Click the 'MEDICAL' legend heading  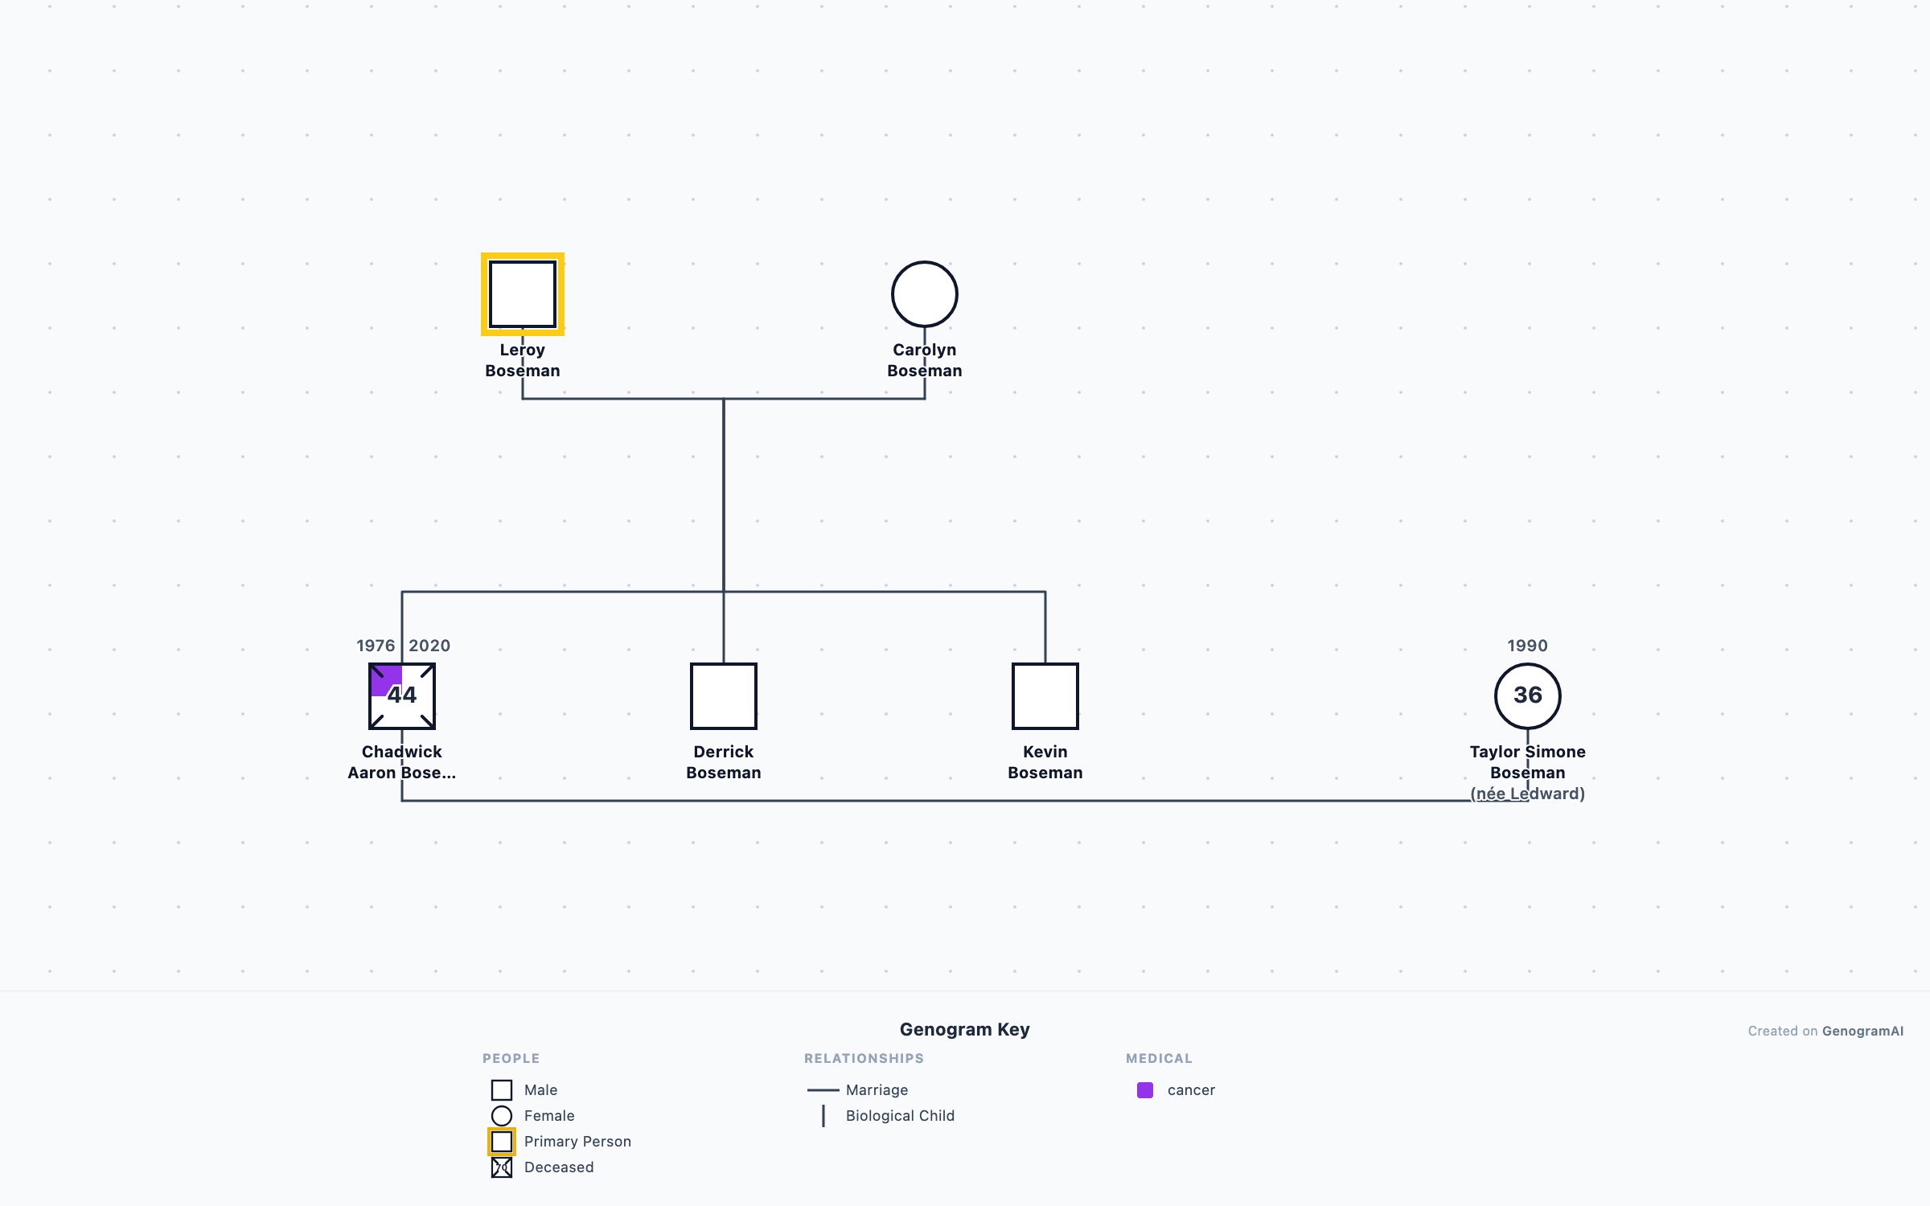(1159, 1058)
